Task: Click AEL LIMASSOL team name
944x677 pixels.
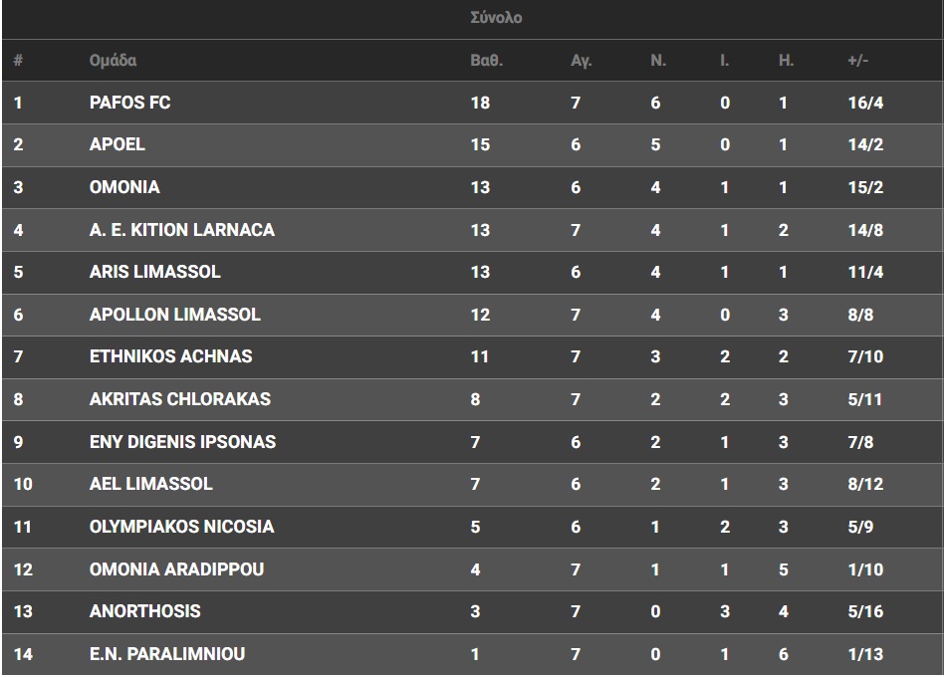Action: coord(150,484)
